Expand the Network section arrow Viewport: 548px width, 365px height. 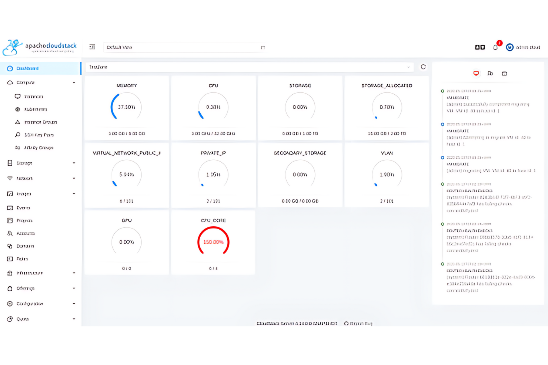(x=74, y=178)
